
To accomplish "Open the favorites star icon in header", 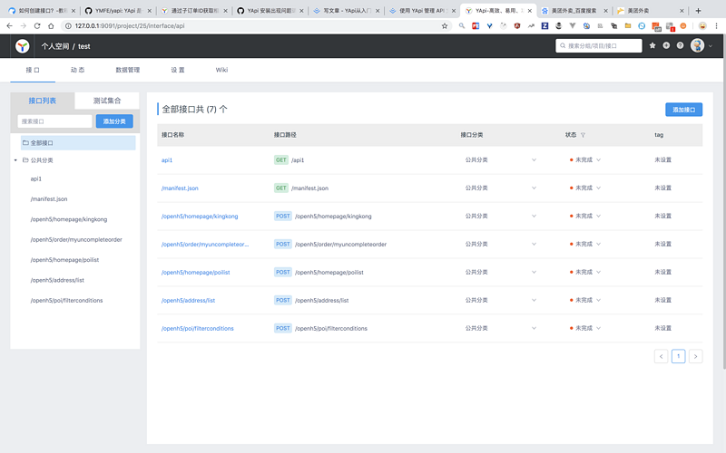I will pos(652,45).
